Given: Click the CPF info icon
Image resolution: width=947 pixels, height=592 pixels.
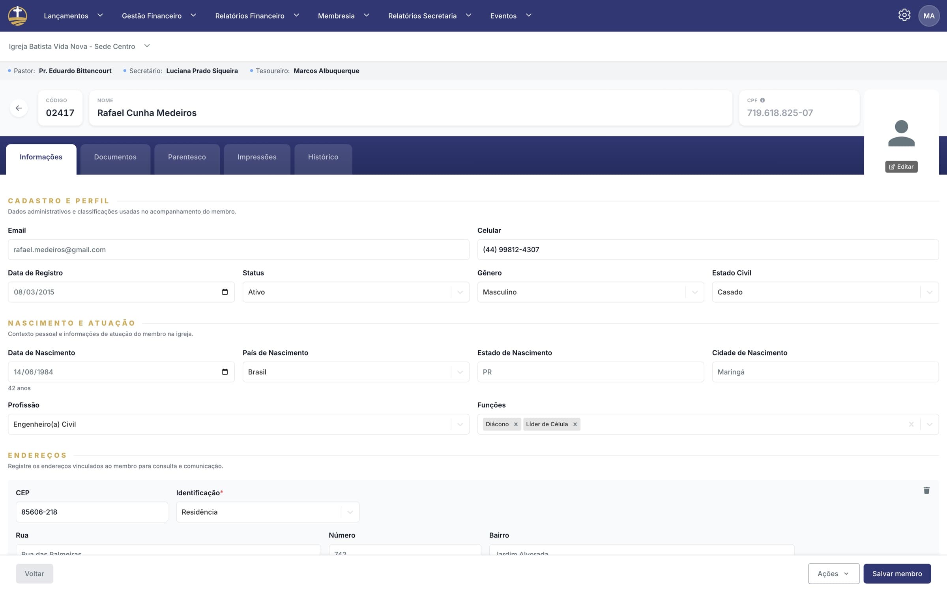Looking at the screenshot, I should coord(762,100).
